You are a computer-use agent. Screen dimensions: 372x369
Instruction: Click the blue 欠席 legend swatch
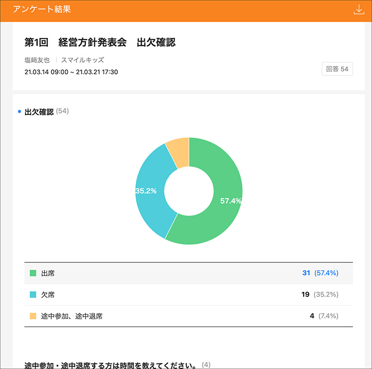point(33,295)
